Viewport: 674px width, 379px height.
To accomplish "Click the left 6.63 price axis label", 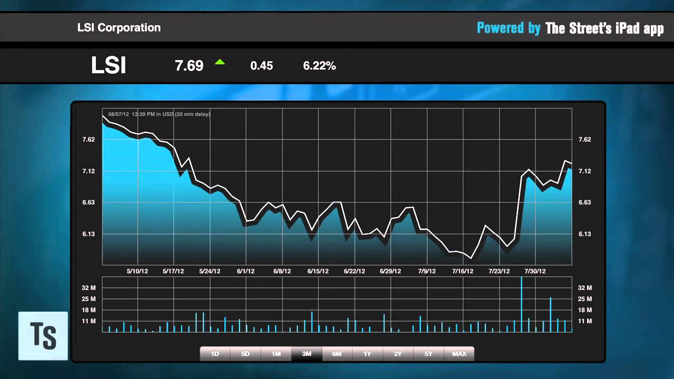I will (x=88, y=203).
